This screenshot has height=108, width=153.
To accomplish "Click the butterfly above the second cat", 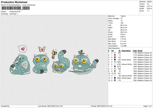I will 42,42.
